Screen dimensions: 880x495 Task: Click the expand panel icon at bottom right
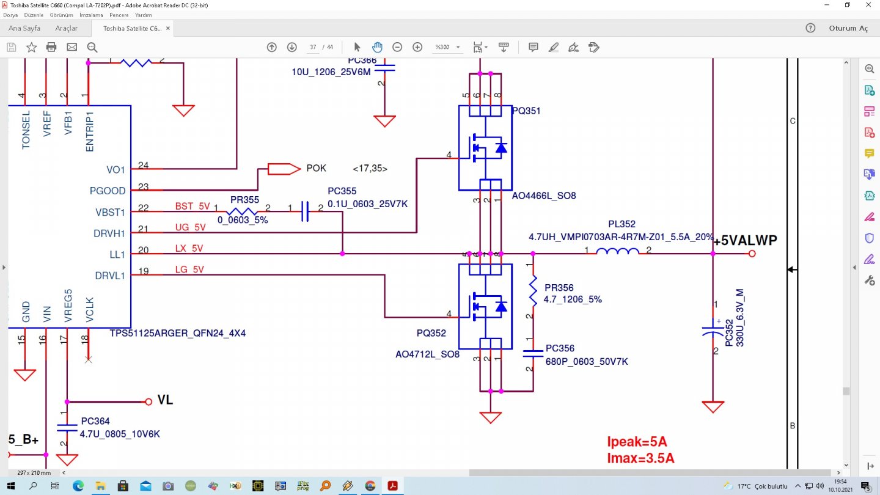coord(869,467)
